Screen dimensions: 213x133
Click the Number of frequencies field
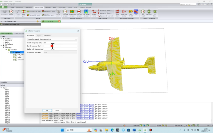click(x=60, y=49)
